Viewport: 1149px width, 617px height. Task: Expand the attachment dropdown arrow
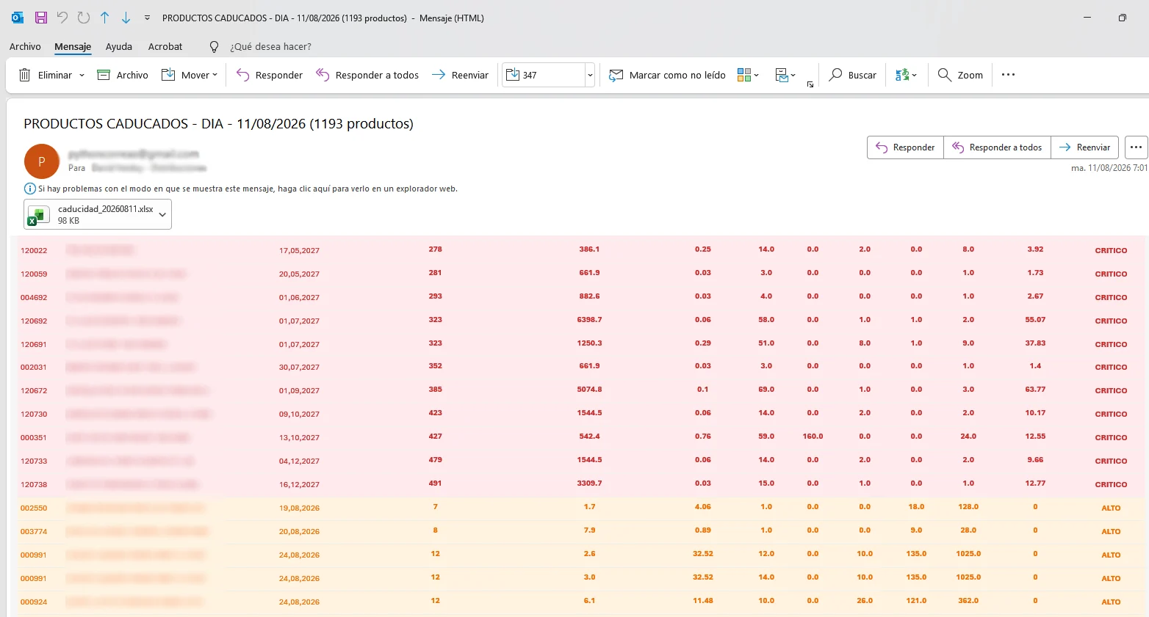point(162,215)
